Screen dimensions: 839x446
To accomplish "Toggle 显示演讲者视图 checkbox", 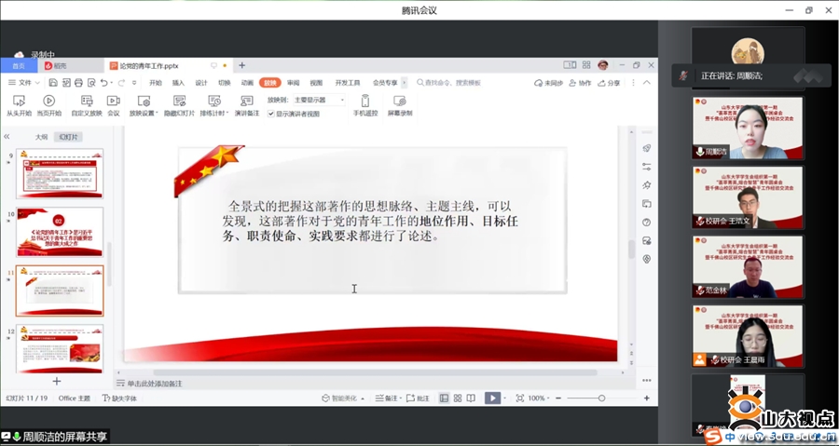I will click(271, 114).
